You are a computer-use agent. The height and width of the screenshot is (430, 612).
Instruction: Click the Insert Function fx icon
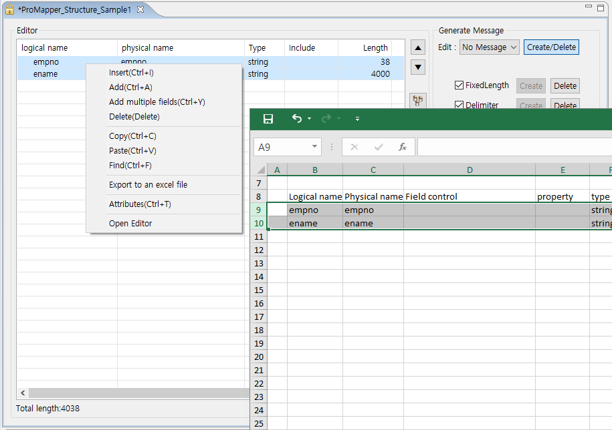(402, 147)
